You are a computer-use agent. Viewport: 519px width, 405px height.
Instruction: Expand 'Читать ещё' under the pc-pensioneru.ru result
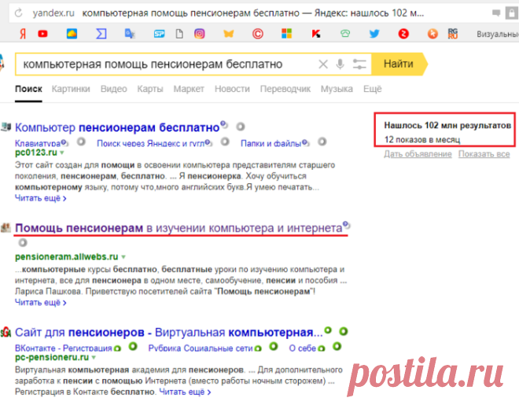coord(185,392)
